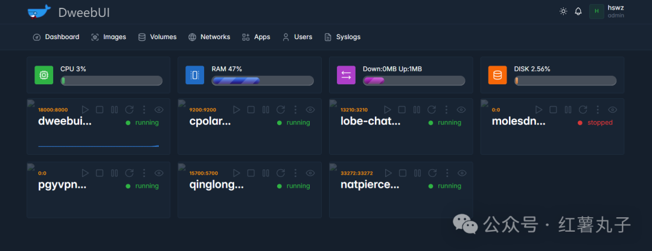This screenshot has width=652, height=251.
Task: Restart the lobe-chat container
Action: pyautogui.click(x=432, y=110)
